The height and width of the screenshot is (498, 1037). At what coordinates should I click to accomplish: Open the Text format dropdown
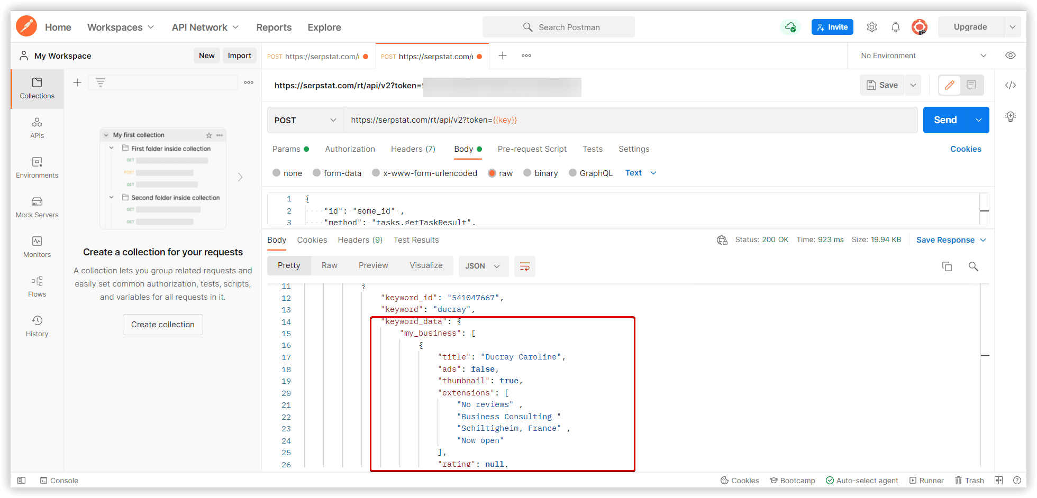coord(641,173)
